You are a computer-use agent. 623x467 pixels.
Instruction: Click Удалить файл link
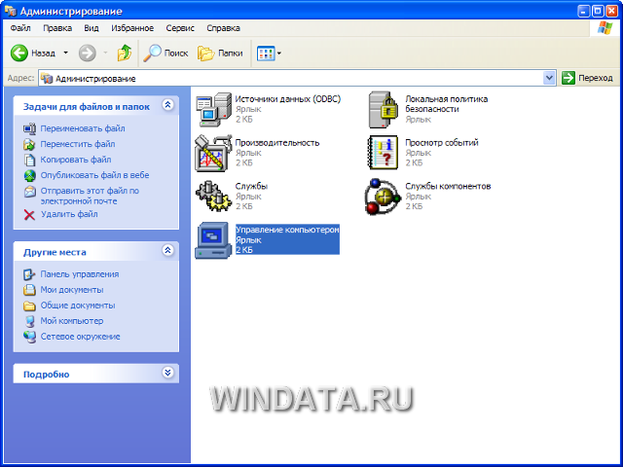tap(69, 214)
